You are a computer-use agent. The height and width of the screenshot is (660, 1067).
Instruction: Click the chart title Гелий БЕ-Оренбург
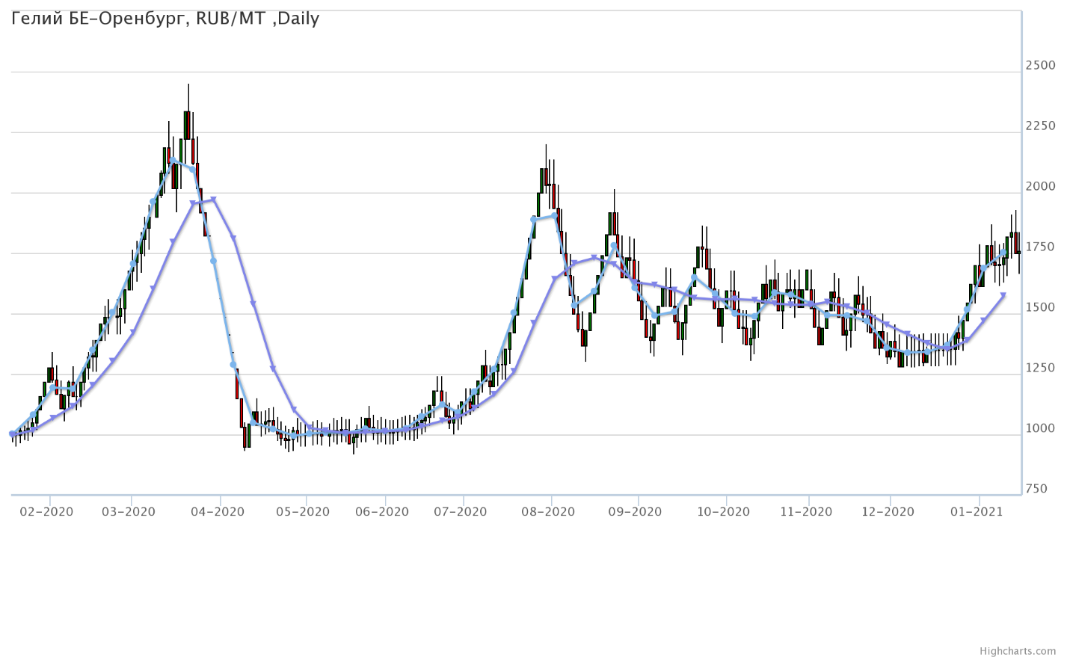[x=165, y=19]
